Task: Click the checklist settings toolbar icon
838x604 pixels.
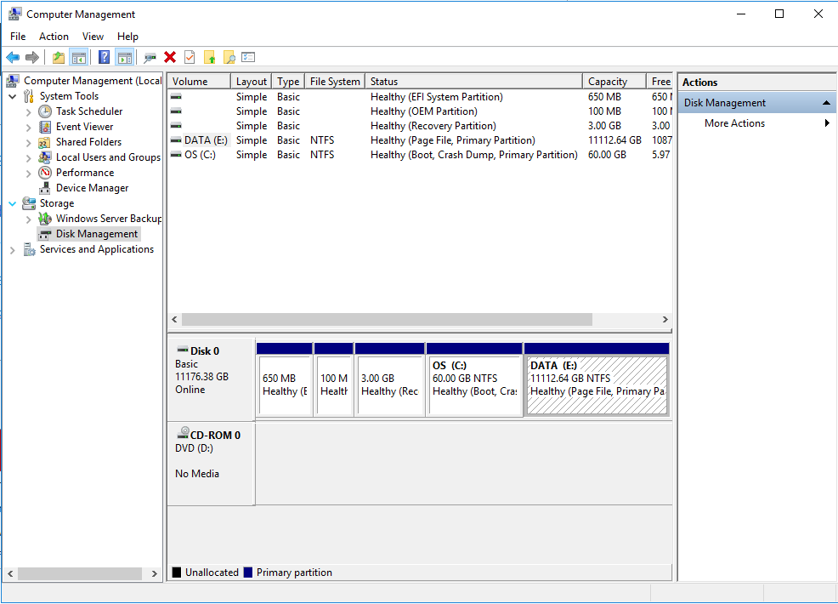Action: tap(248, 57)
